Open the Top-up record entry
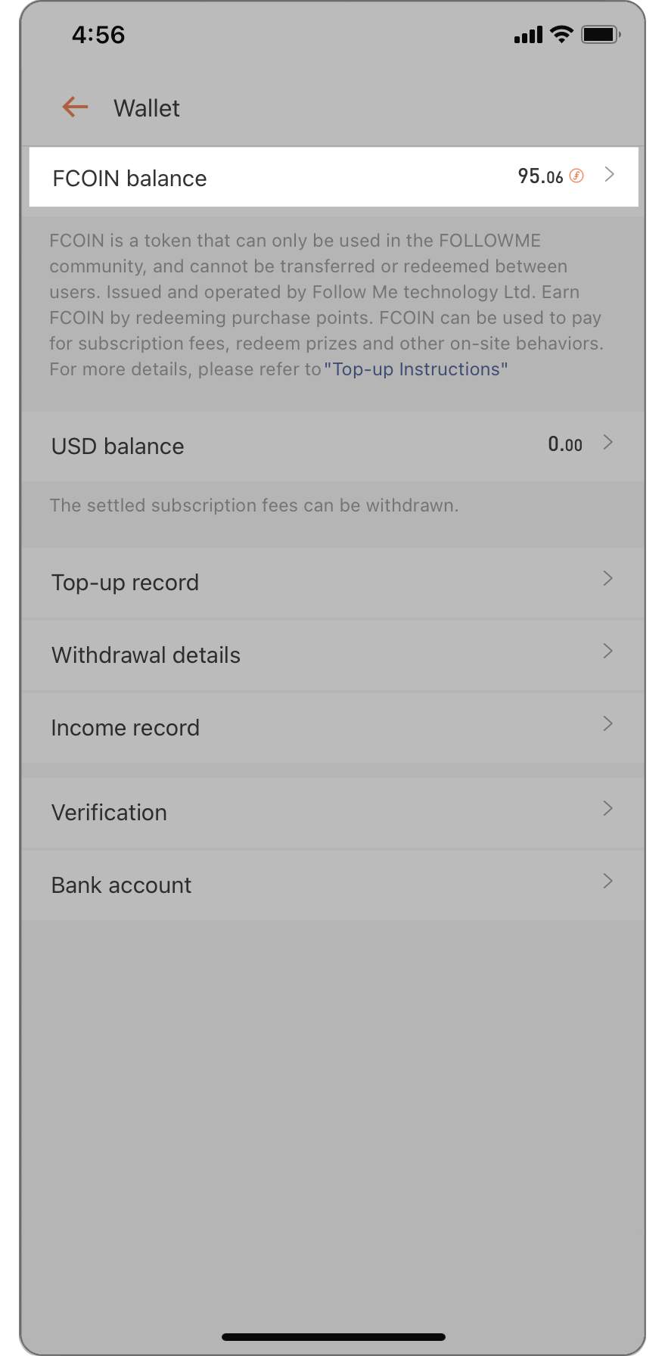The height and width of the screenshot is (1356, 665). (333, 583)
